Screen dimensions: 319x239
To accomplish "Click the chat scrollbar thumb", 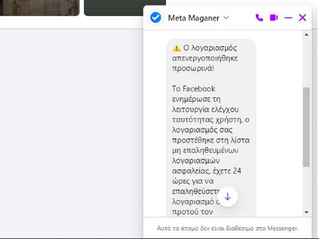I will 306,127.
